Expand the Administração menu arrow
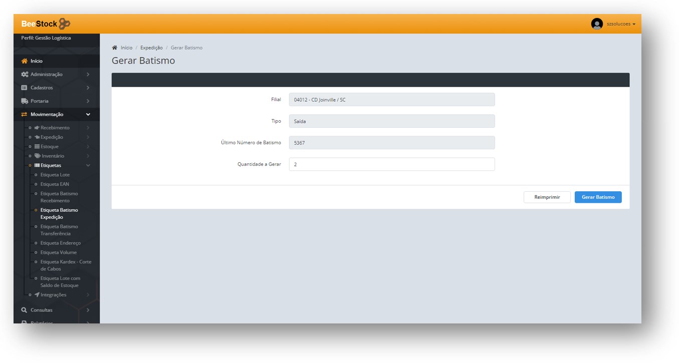This screenshot has height=363, width=679. (88, 75)
